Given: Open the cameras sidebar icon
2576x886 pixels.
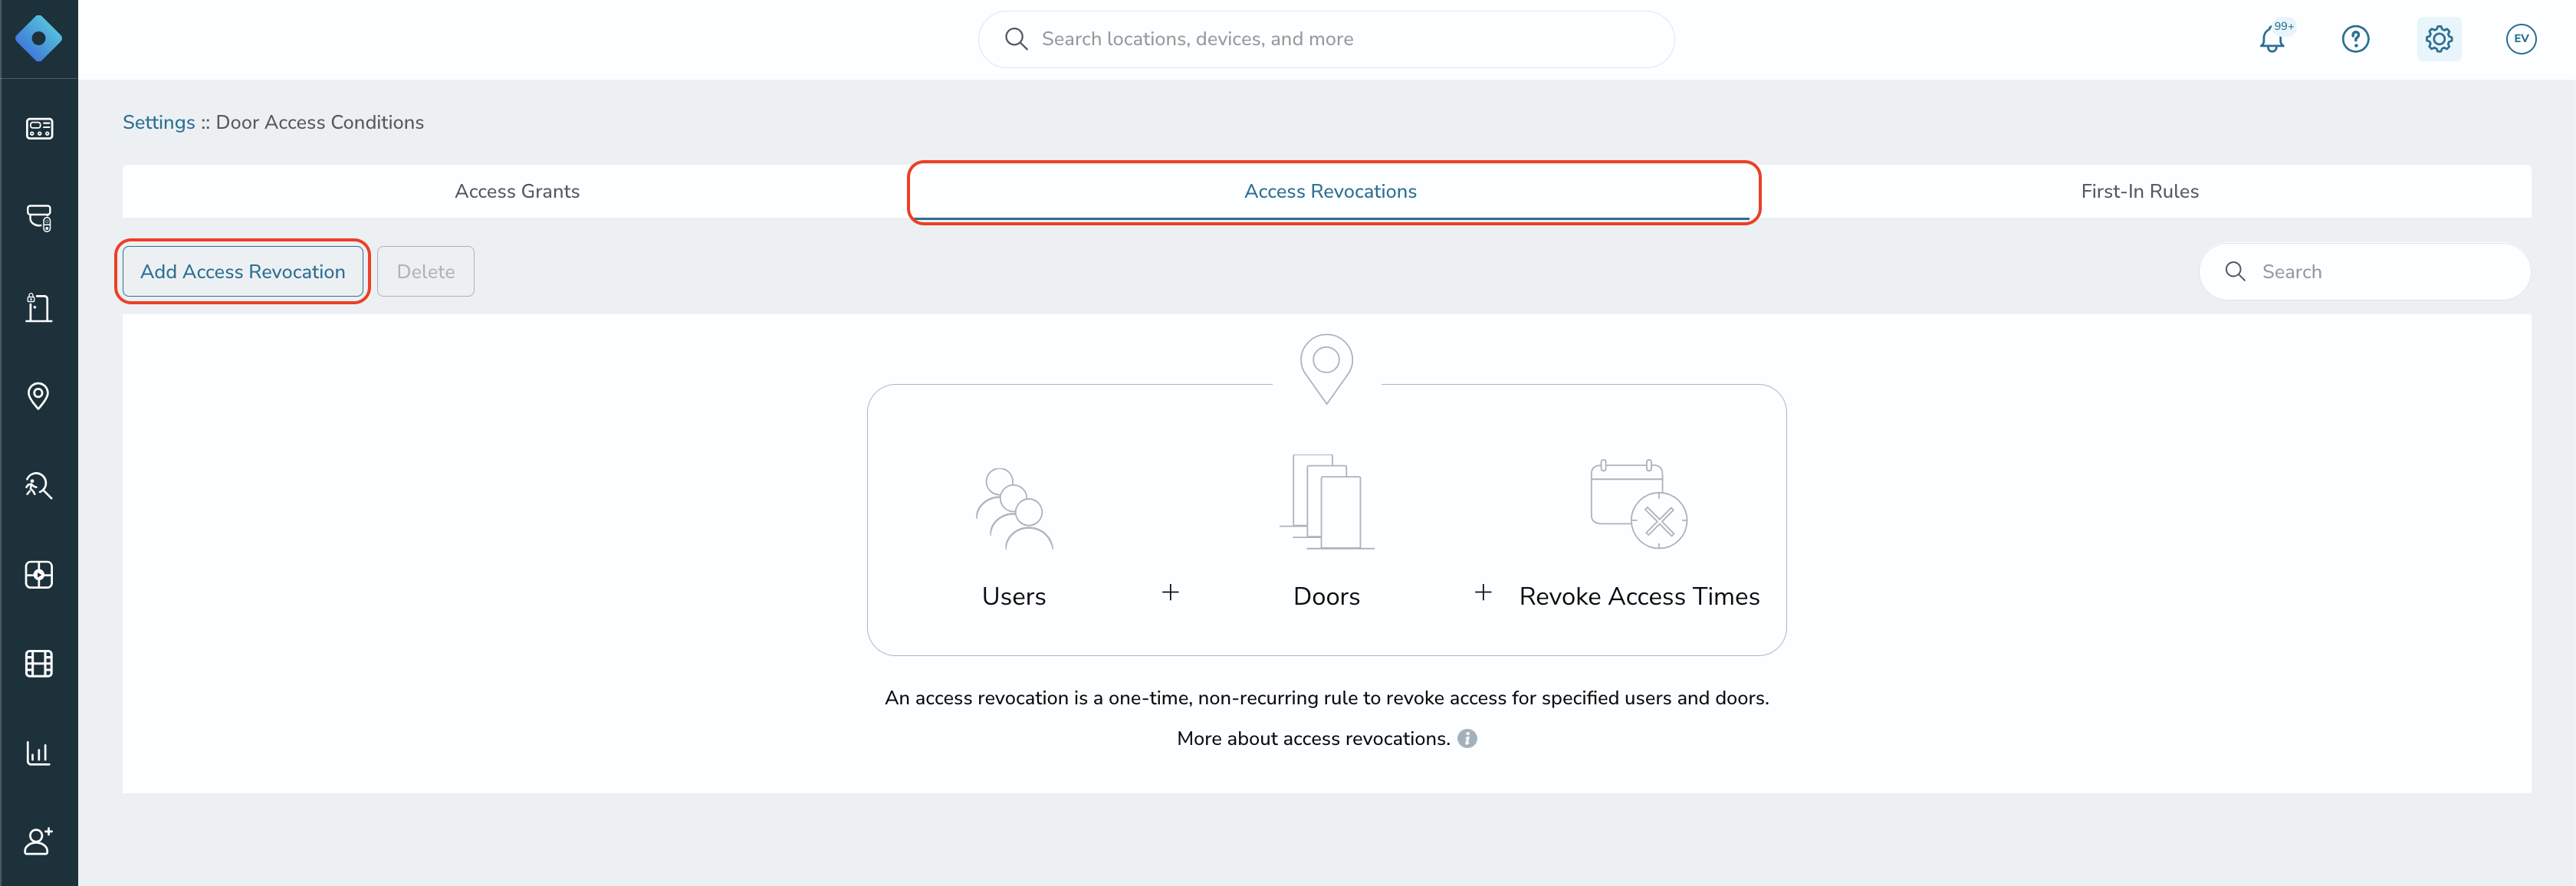Looking at the screenshot, I should pyautogui.click(x=39, y=129).
